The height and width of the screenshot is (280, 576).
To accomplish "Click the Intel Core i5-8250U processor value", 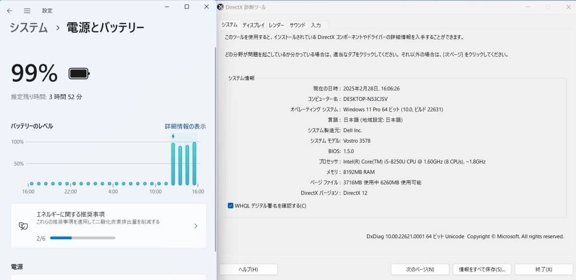I will coord(414,162).
